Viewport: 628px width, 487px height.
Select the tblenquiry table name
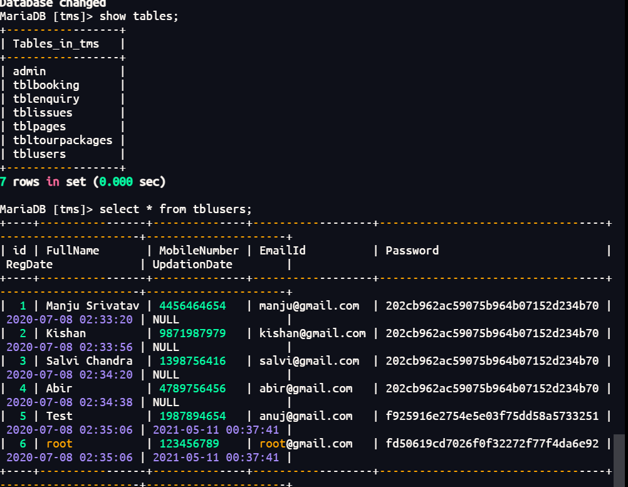[x=46, y=99]
